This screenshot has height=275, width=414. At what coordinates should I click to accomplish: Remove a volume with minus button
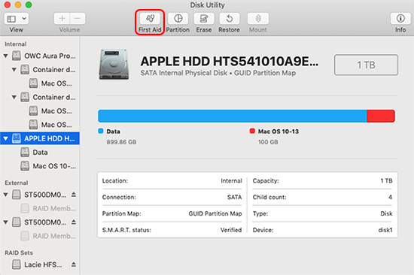click(x=78, y=19)
